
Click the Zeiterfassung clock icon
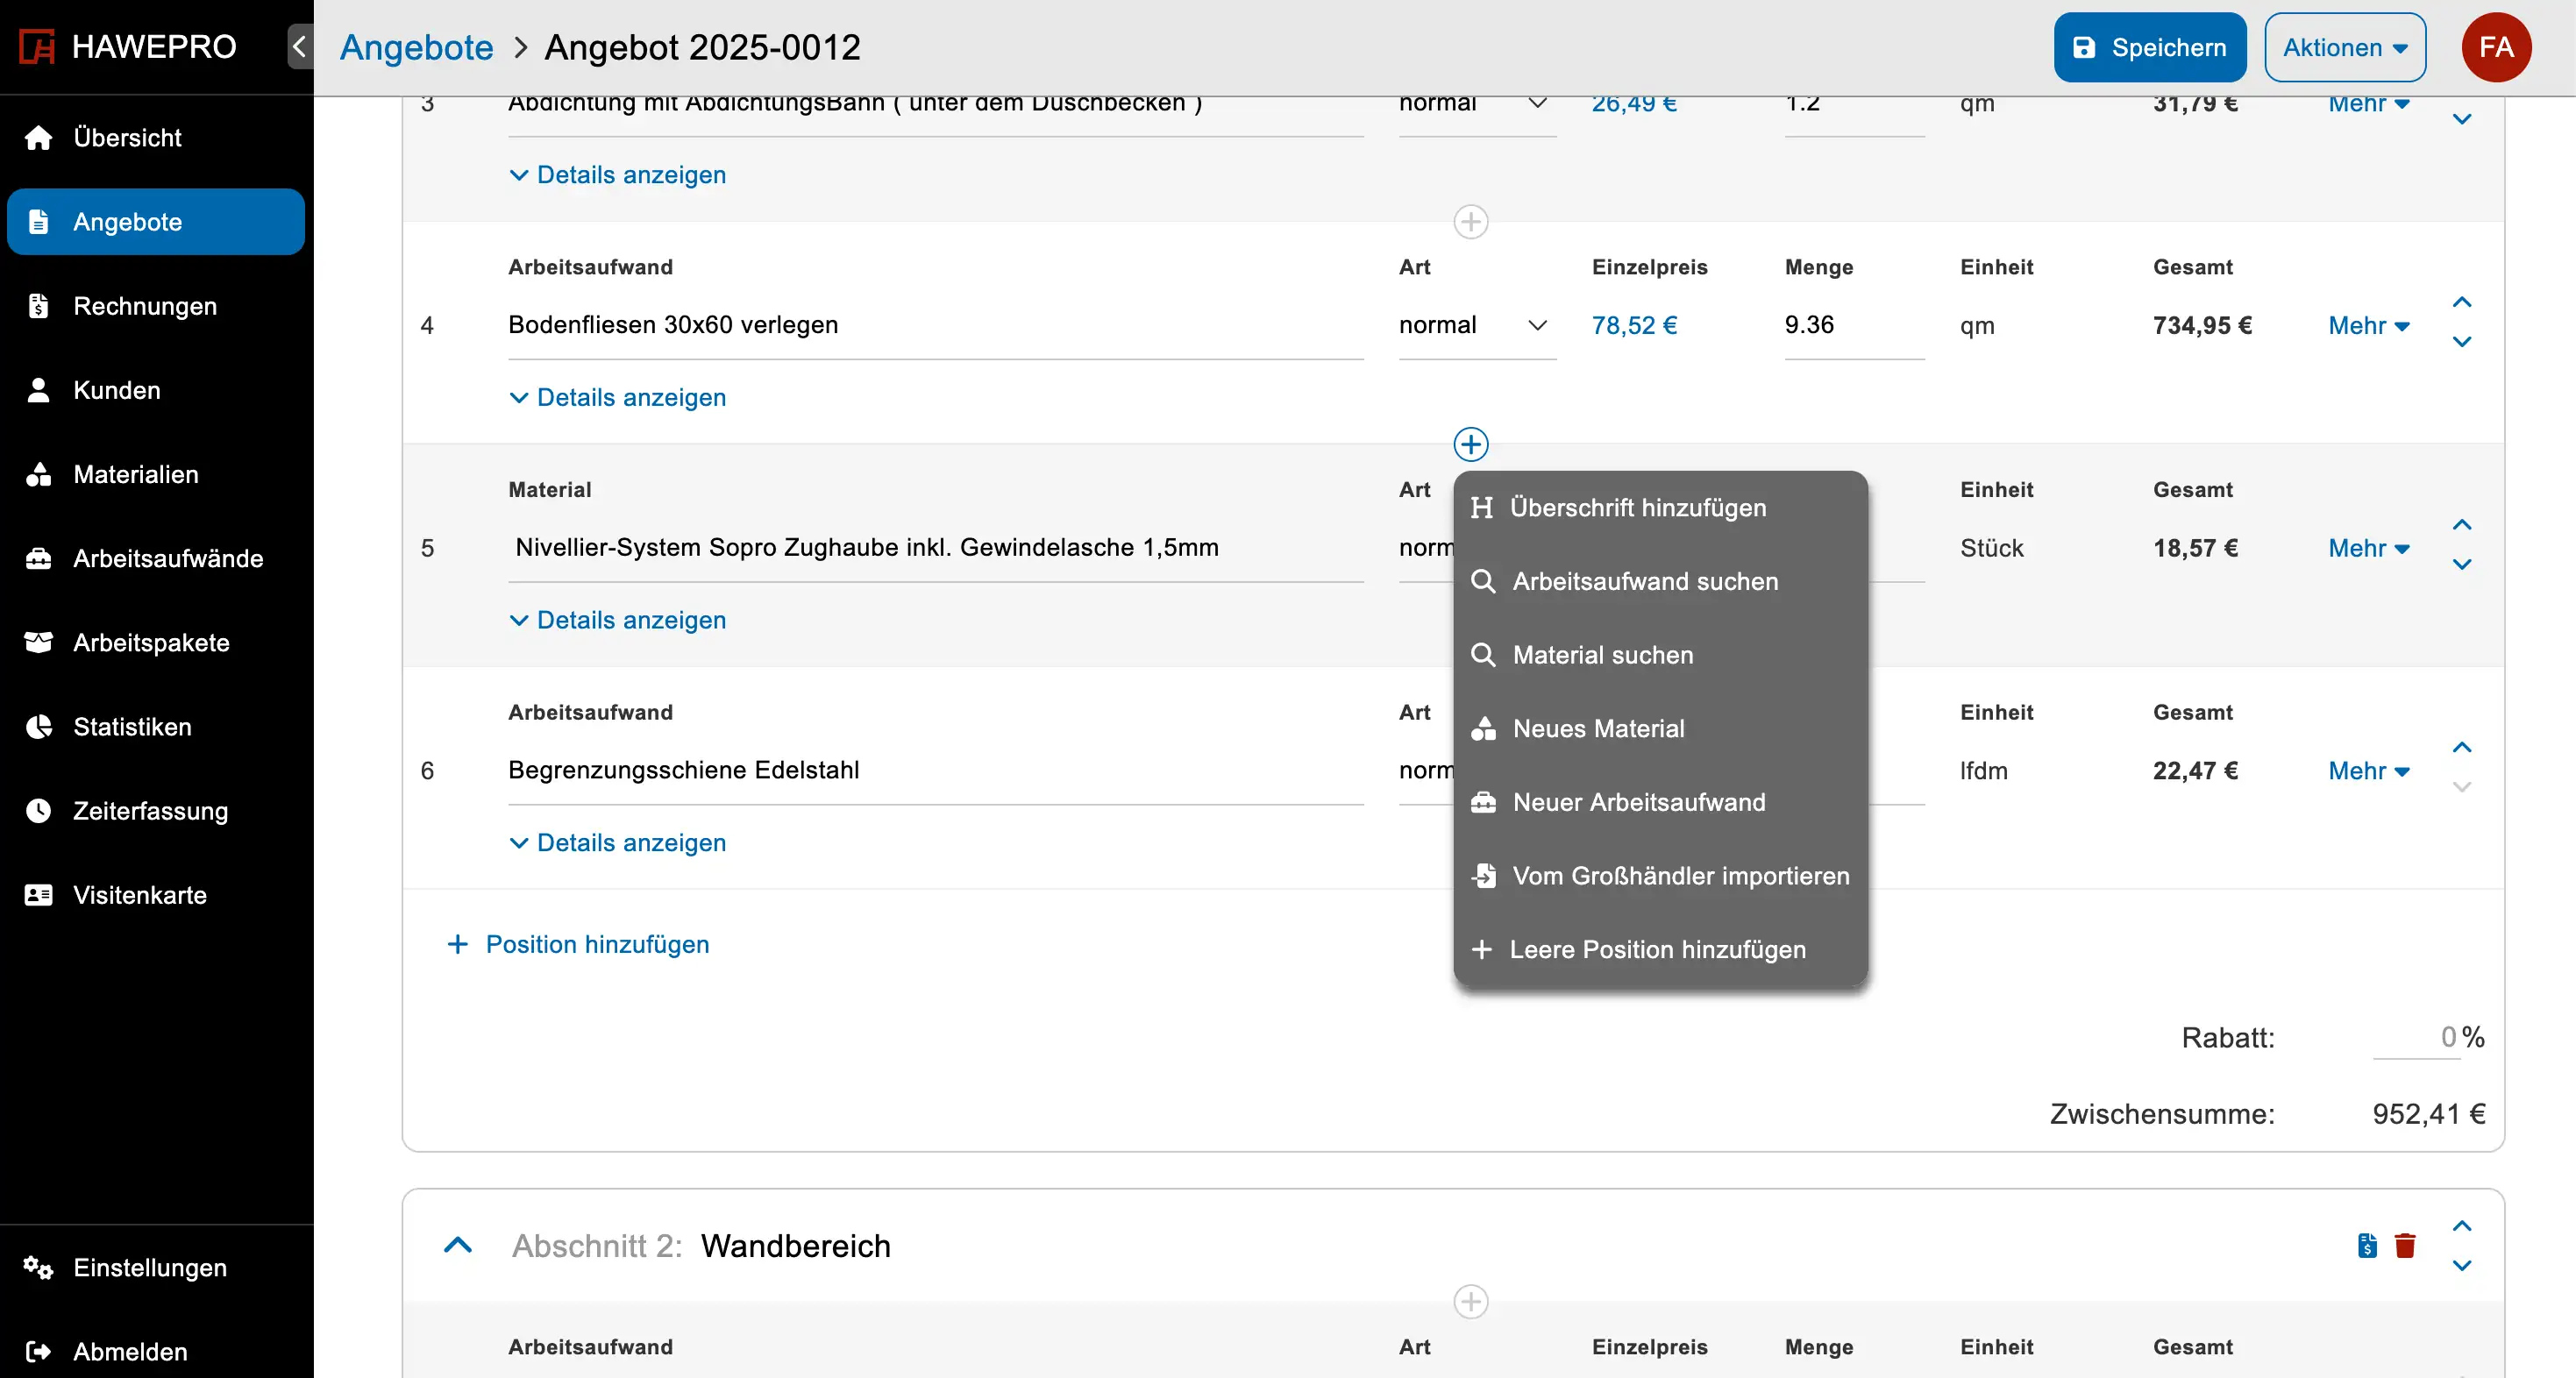coord(39,811)
